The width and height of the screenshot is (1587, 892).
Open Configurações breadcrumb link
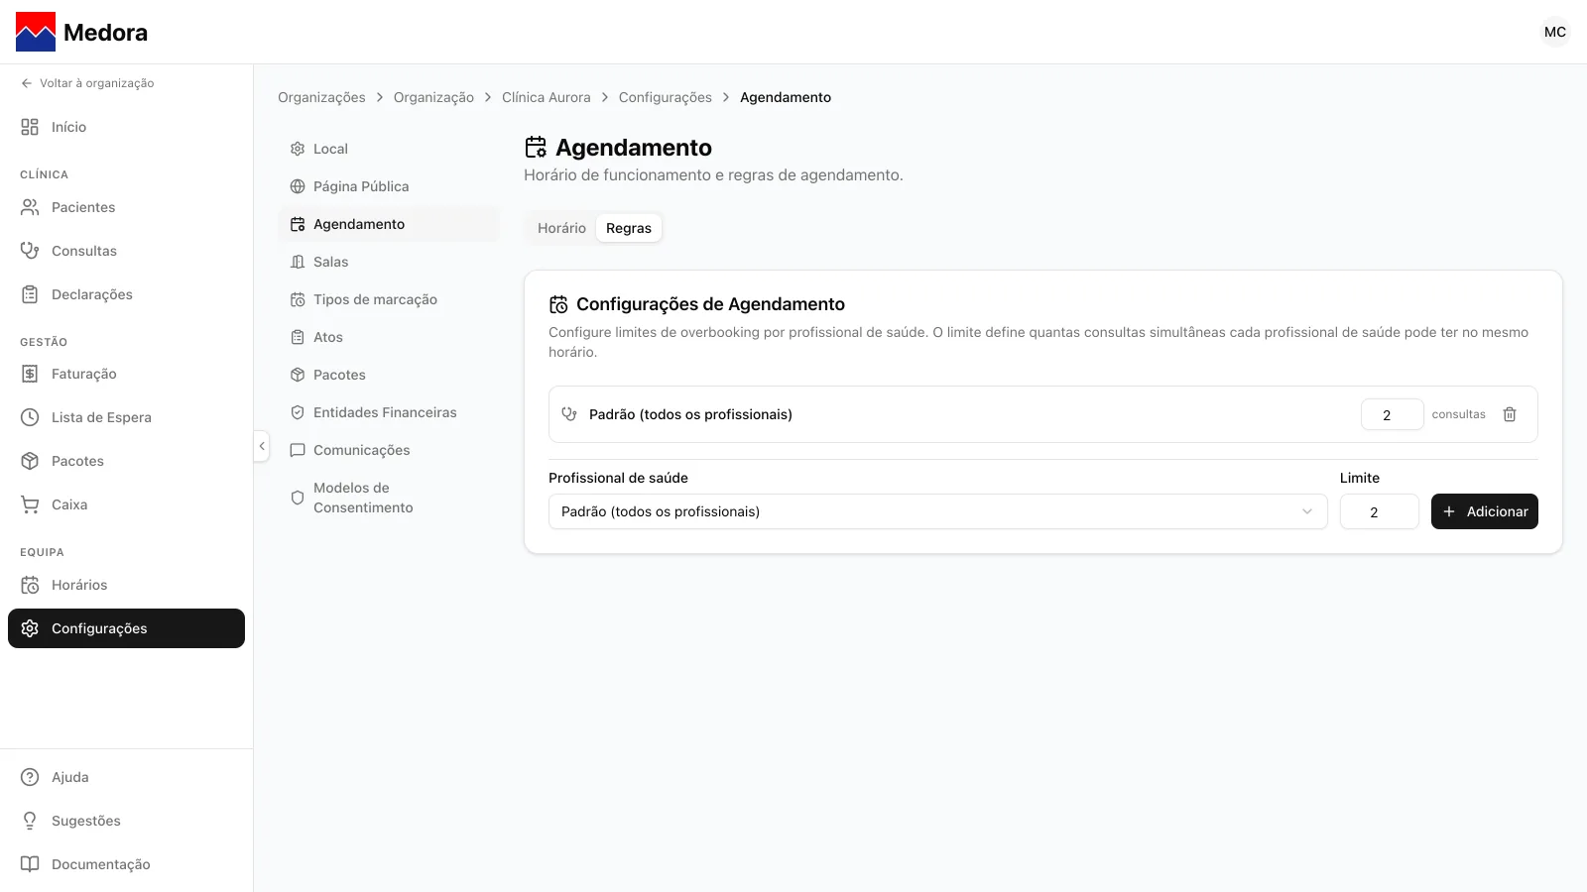click(665, 97)
